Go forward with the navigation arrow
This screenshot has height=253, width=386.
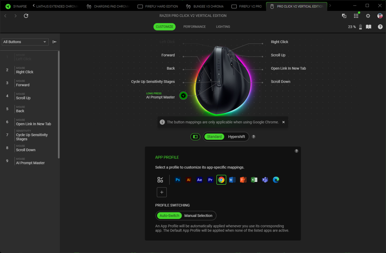point(16,16)
